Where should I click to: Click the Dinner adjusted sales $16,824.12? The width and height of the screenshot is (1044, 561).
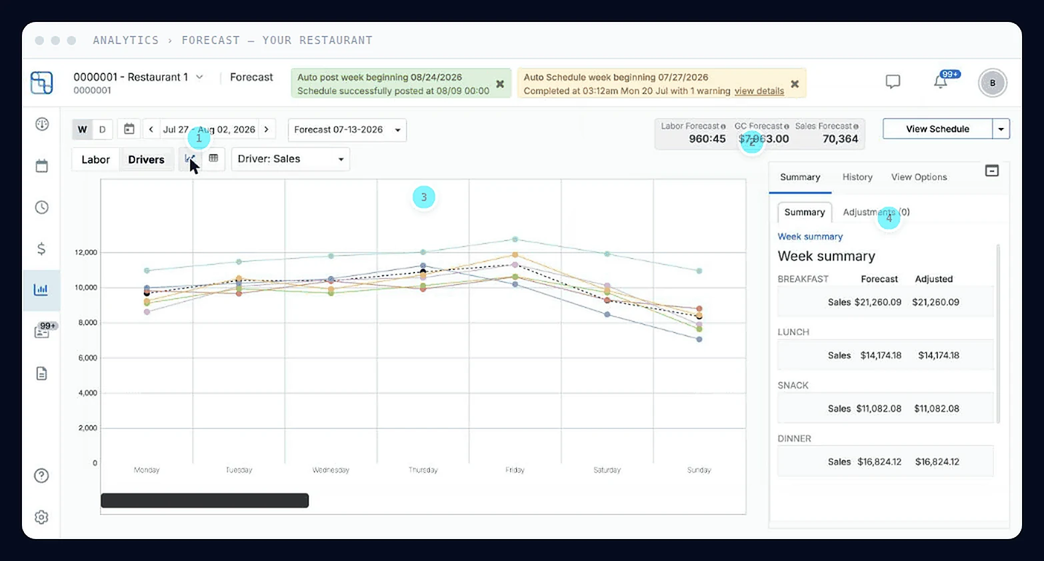[937, 462]
